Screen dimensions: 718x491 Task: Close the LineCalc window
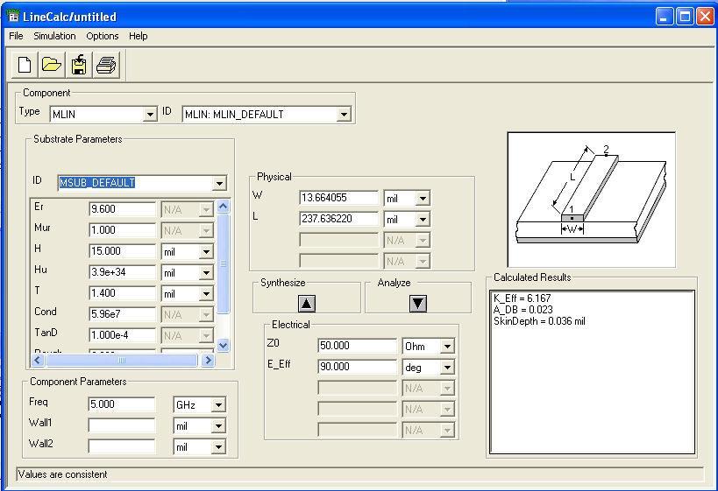pos(705,17)
